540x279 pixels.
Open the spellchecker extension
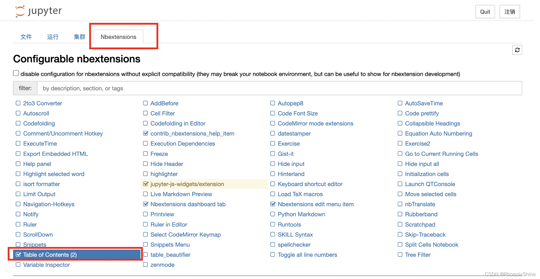click(294, 245)
